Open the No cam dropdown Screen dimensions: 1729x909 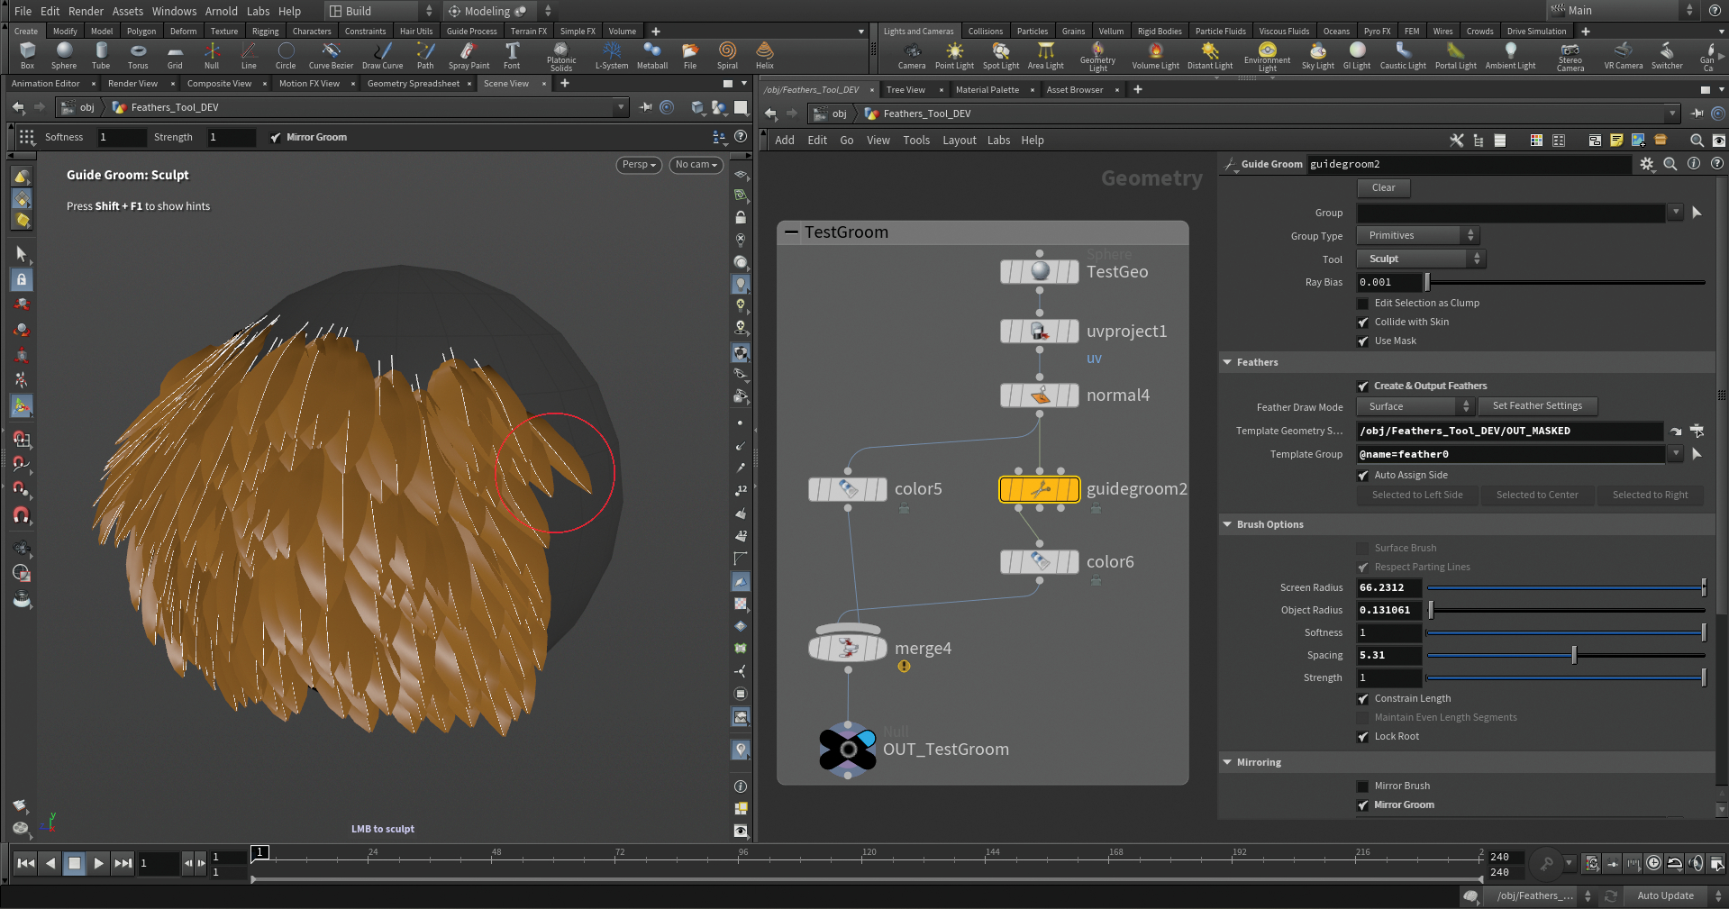[696, 165]
